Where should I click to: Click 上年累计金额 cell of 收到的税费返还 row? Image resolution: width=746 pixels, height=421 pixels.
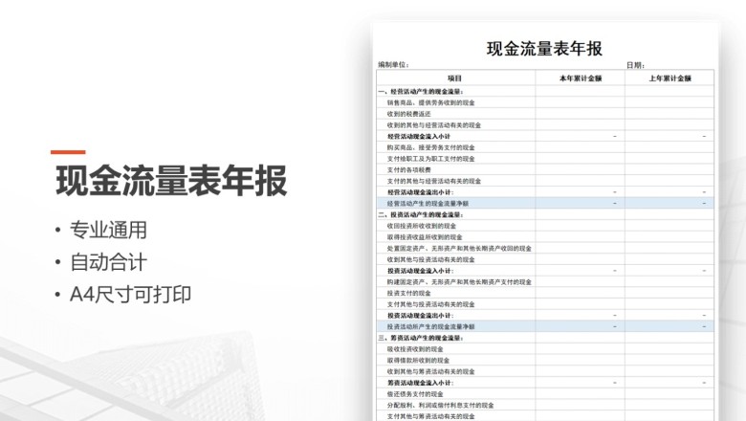[x=669, y=114]
